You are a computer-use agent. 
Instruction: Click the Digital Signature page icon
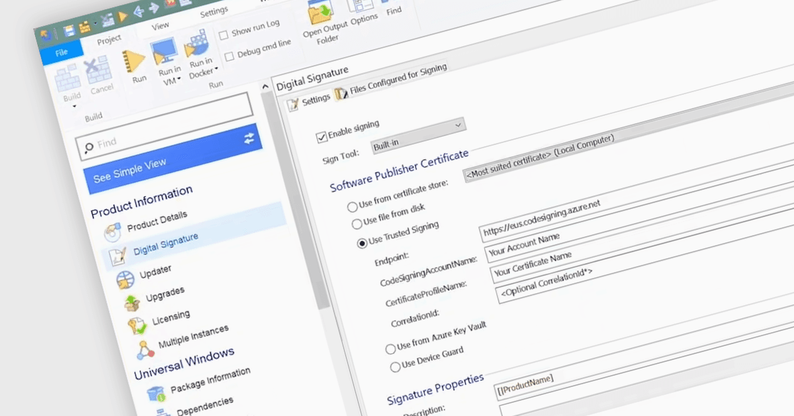118,256
